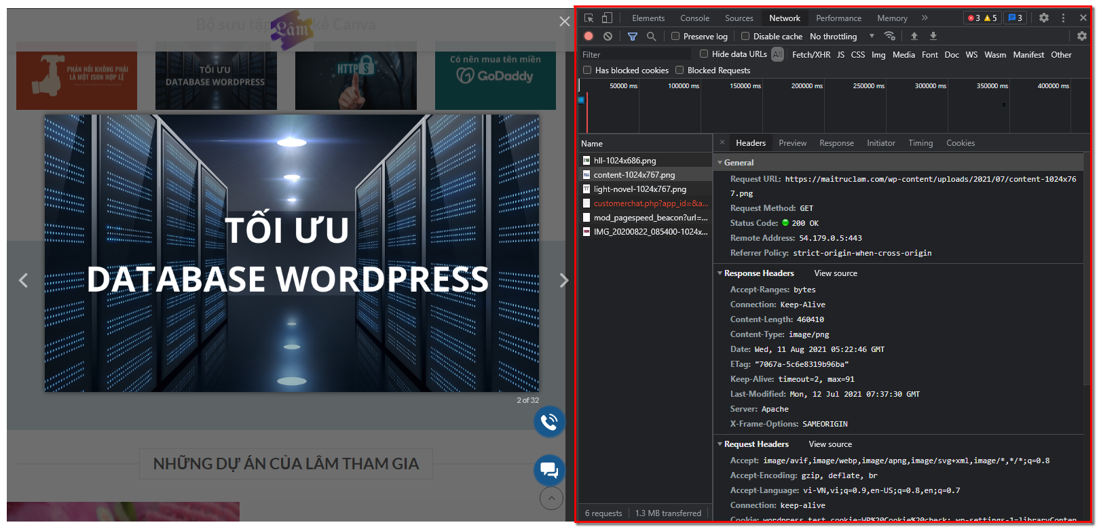Toggle the device toolbar icon

coord(607,18)
